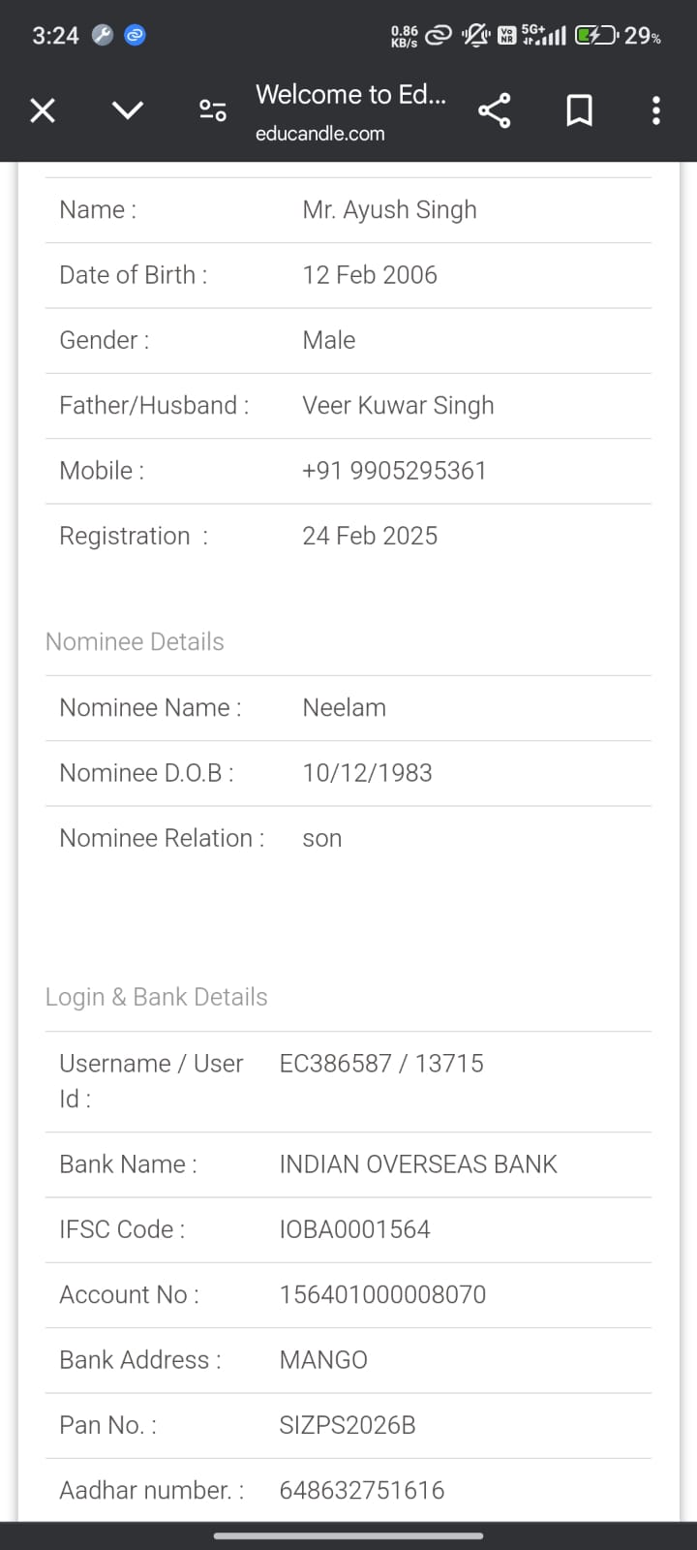Screen dimensions: 697x1550
Task: Tap the account number 156401000008070
Action: pyautogui.click(x=382, y=1294)
